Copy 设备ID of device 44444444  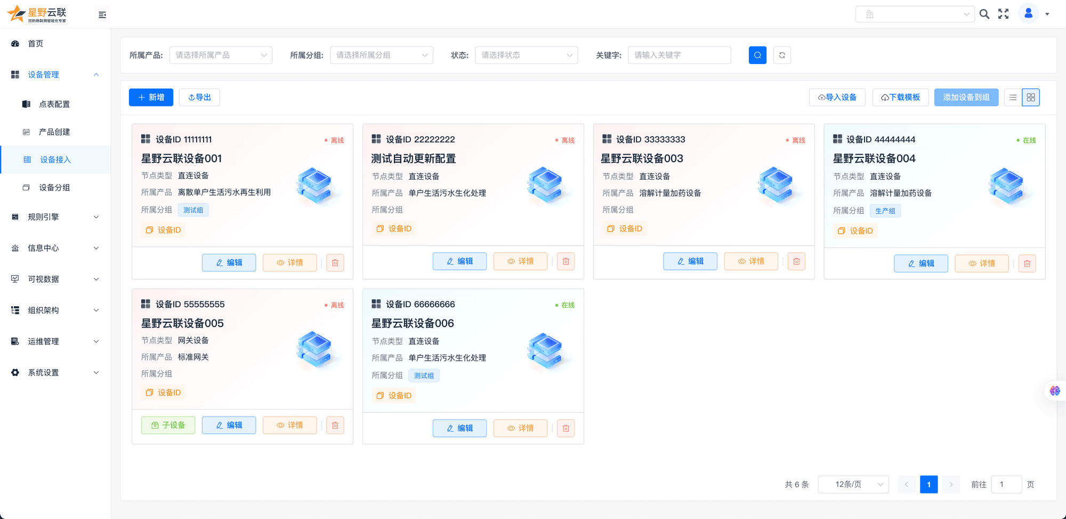[855, 230]
